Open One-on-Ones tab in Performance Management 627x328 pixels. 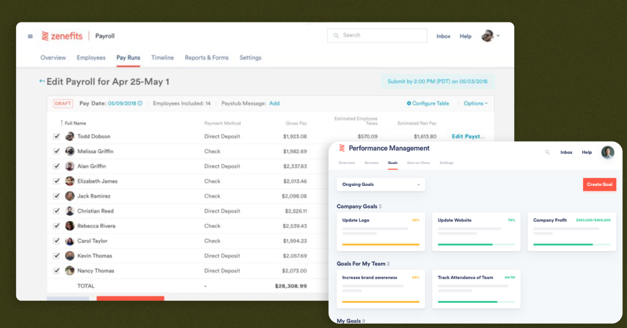tap(419, 163)
